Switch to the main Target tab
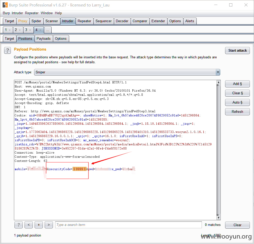Image resolution: width=254 pixels, height=244 pixels. click(x=10, y=21)
